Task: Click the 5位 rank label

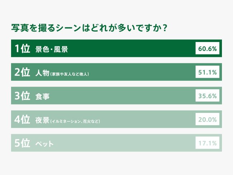Action: tap(22, 143)
